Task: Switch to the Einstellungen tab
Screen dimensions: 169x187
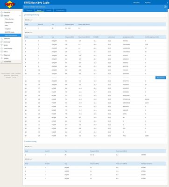Action: tap(60, 10)
